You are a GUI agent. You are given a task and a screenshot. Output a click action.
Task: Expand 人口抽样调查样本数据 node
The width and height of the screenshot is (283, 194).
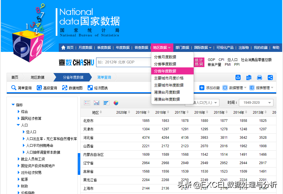click(x=24, y=152)
